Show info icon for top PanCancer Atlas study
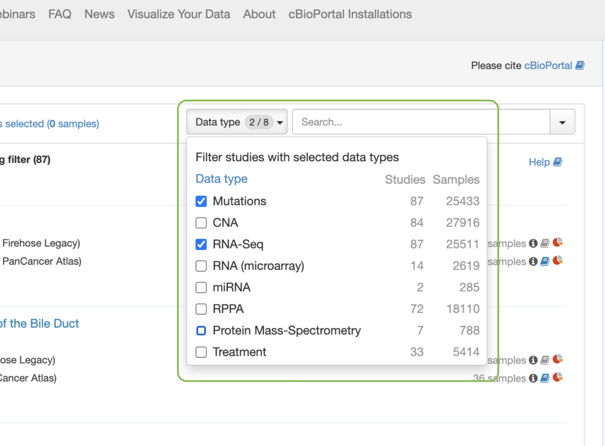The width and height of the screenshot is (605, 446). pyautogui.click(x=533, y=261)
